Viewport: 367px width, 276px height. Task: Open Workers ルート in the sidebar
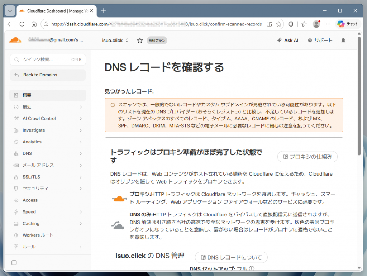tap(48, 235)
